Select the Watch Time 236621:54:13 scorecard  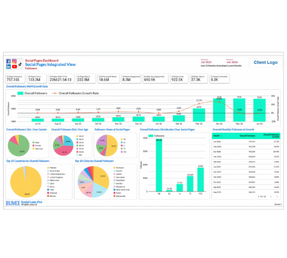pyautogui.click(x=62, y=78)
